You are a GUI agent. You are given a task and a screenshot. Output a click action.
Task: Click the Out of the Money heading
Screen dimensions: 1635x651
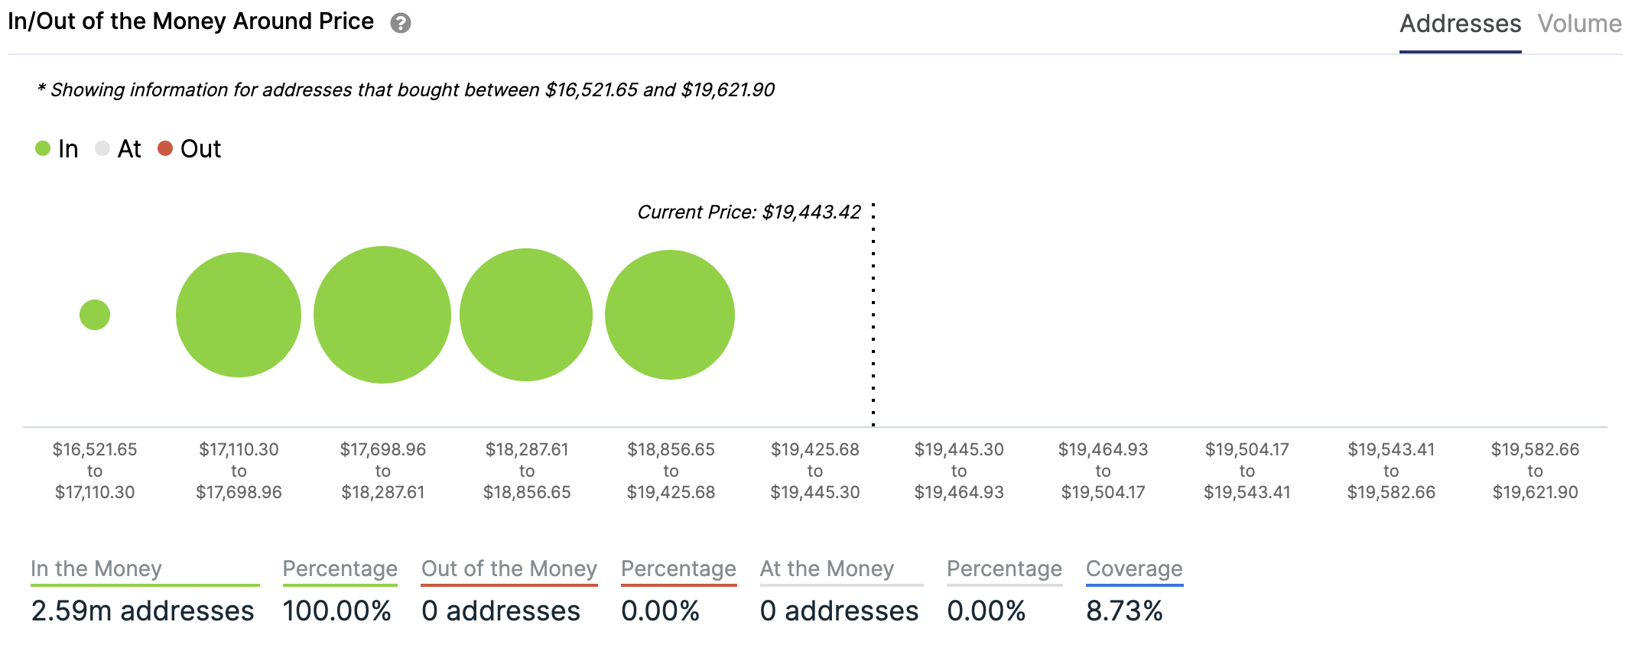tap(509, 568)
